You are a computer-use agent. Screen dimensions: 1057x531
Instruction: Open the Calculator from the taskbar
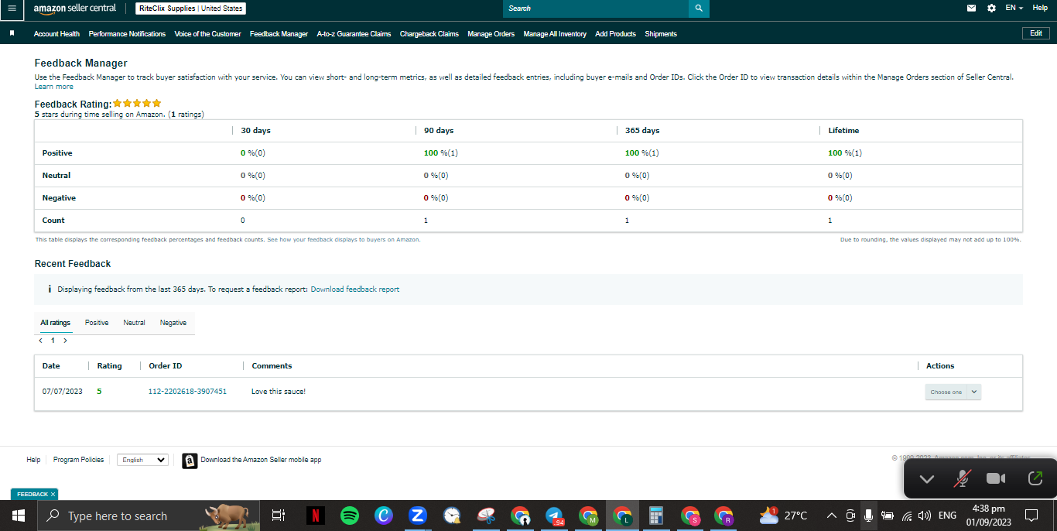click(656, 516)
